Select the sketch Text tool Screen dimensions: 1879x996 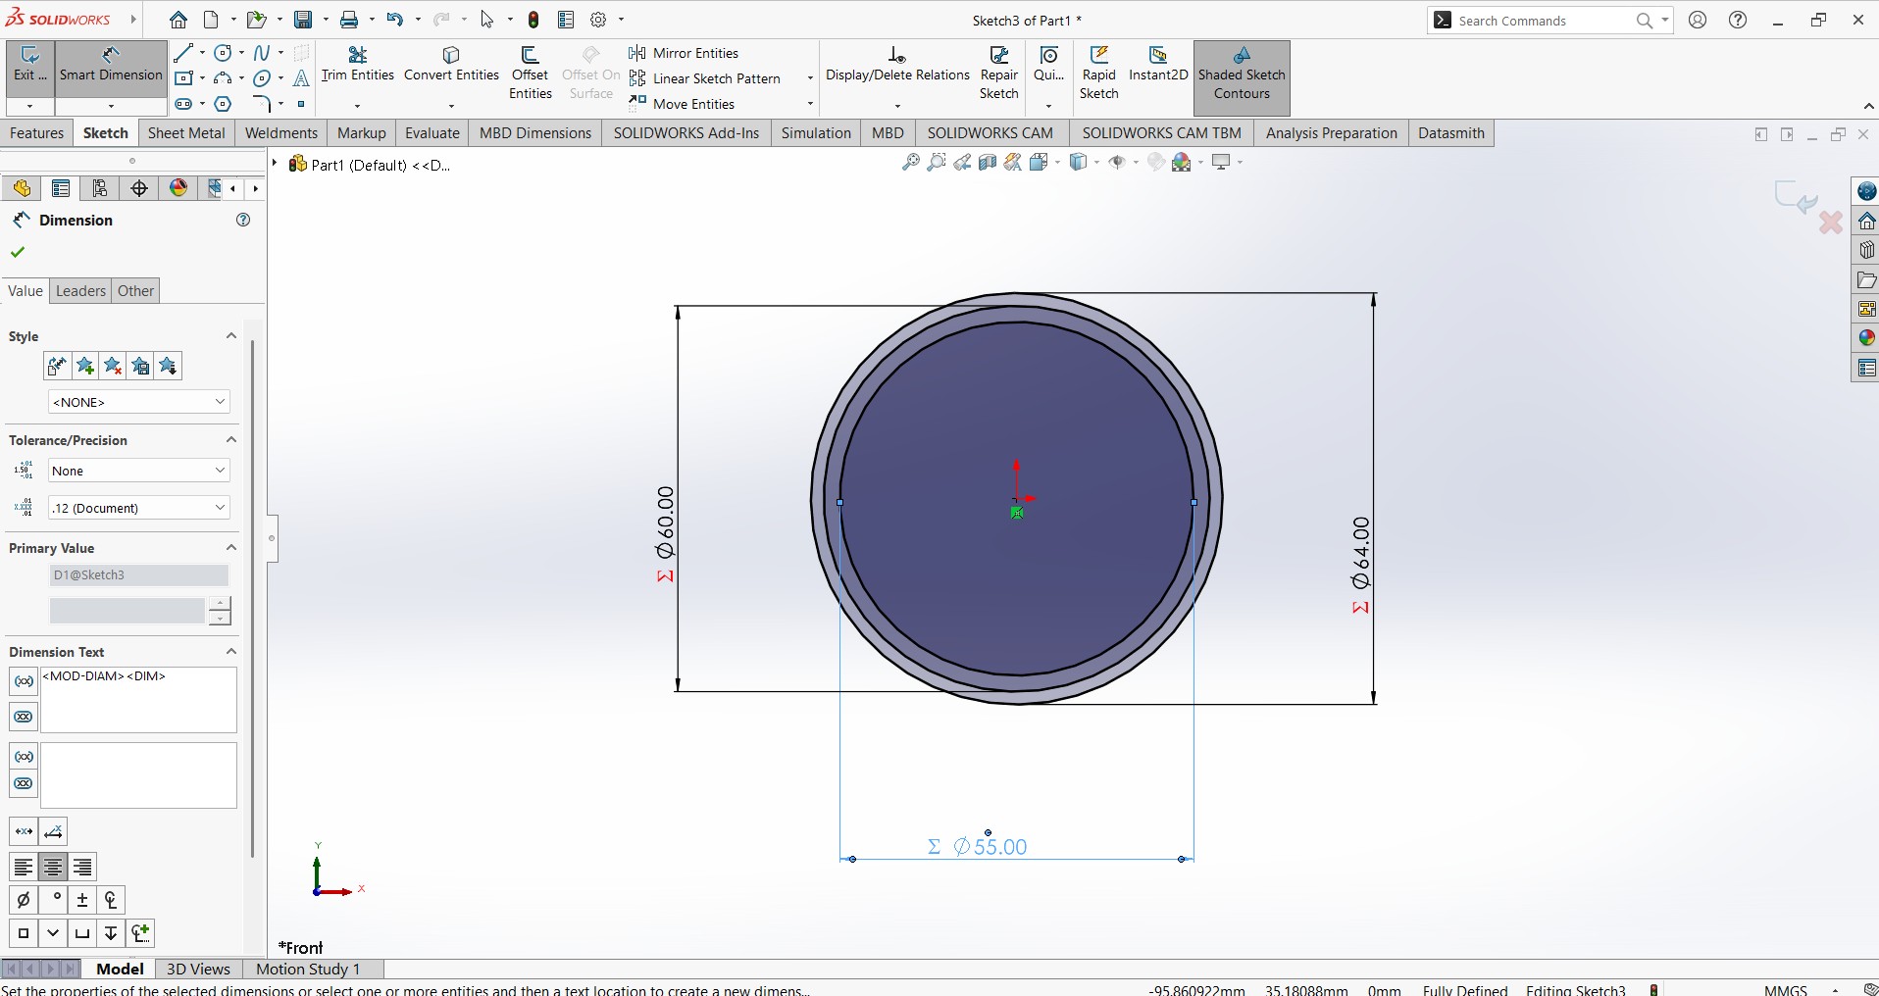click(301, 78)
